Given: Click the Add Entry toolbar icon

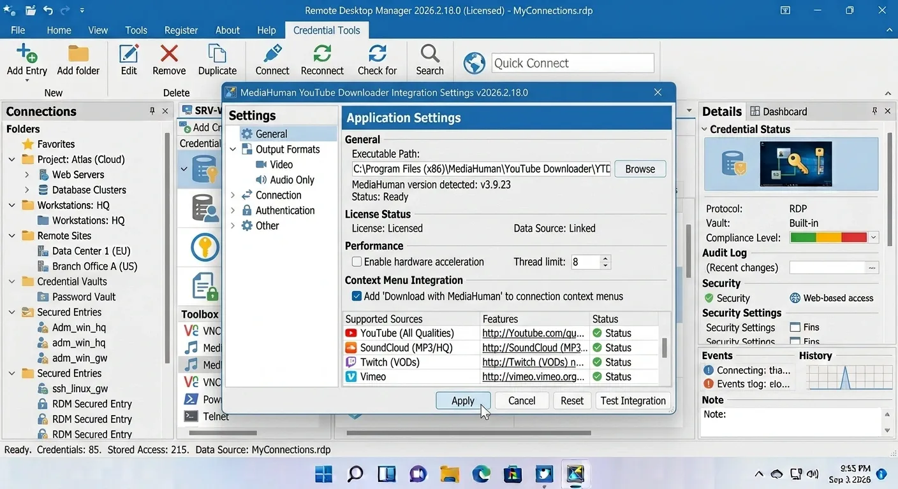Looking at the screenshot, I should tap(26, 53).
